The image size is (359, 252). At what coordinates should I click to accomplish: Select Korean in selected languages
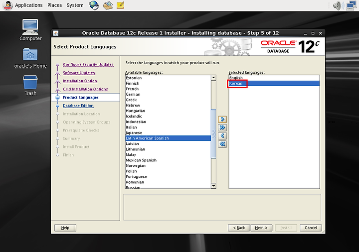point(274,84)
